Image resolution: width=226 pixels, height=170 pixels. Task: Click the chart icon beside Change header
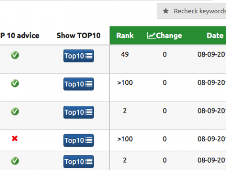pos(151,35)
